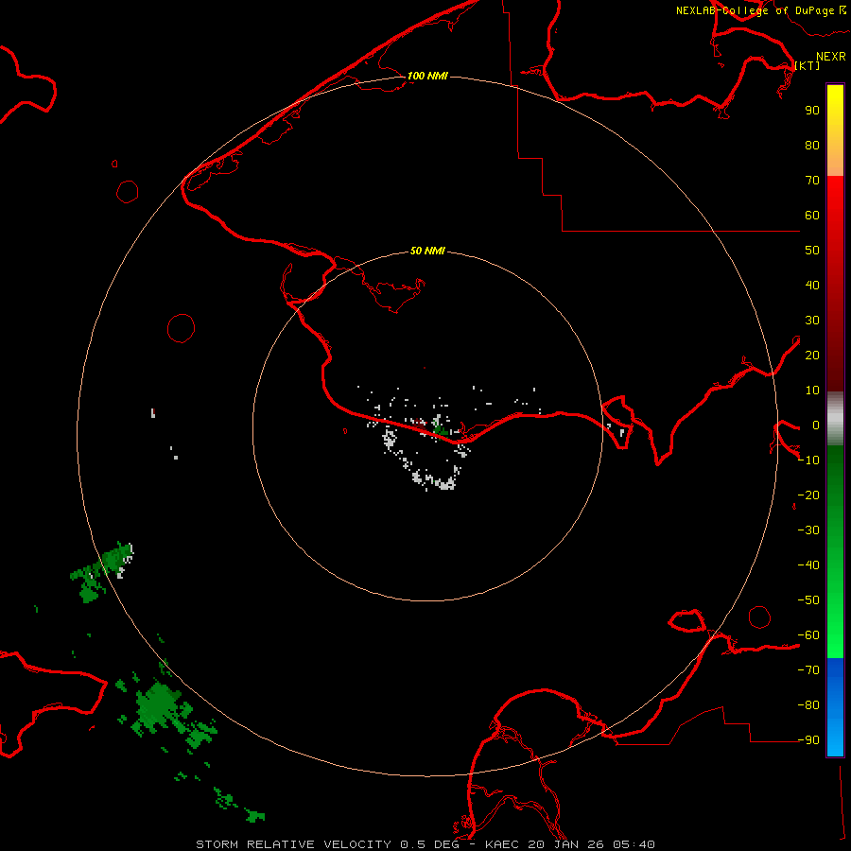Click the 50 NMI range ring label
This screenshot has height=851, width=851.
click(x=427, y=251)
